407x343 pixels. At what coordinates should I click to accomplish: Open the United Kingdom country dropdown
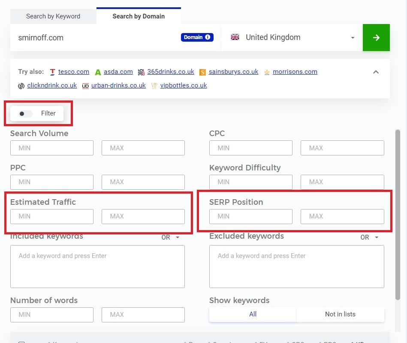[352, 37]
